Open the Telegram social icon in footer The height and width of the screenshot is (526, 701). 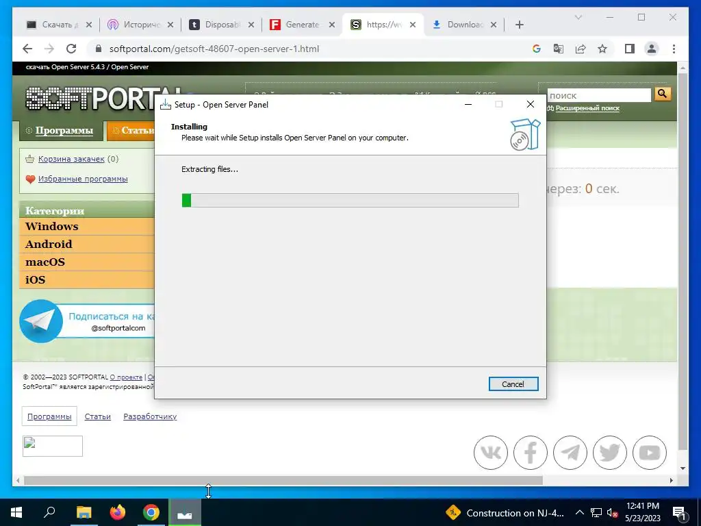point(570,453)
